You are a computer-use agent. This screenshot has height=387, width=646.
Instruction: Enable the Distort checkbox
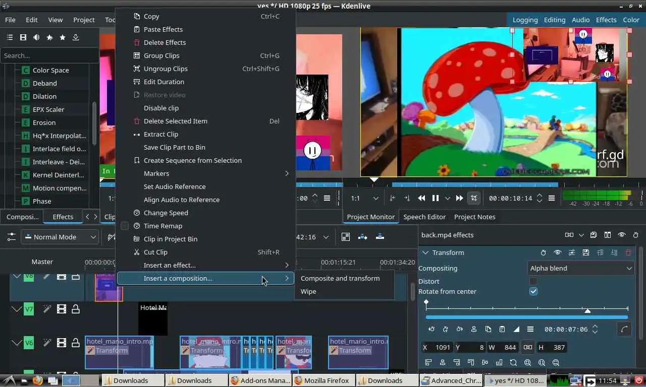tap(533, 281)
